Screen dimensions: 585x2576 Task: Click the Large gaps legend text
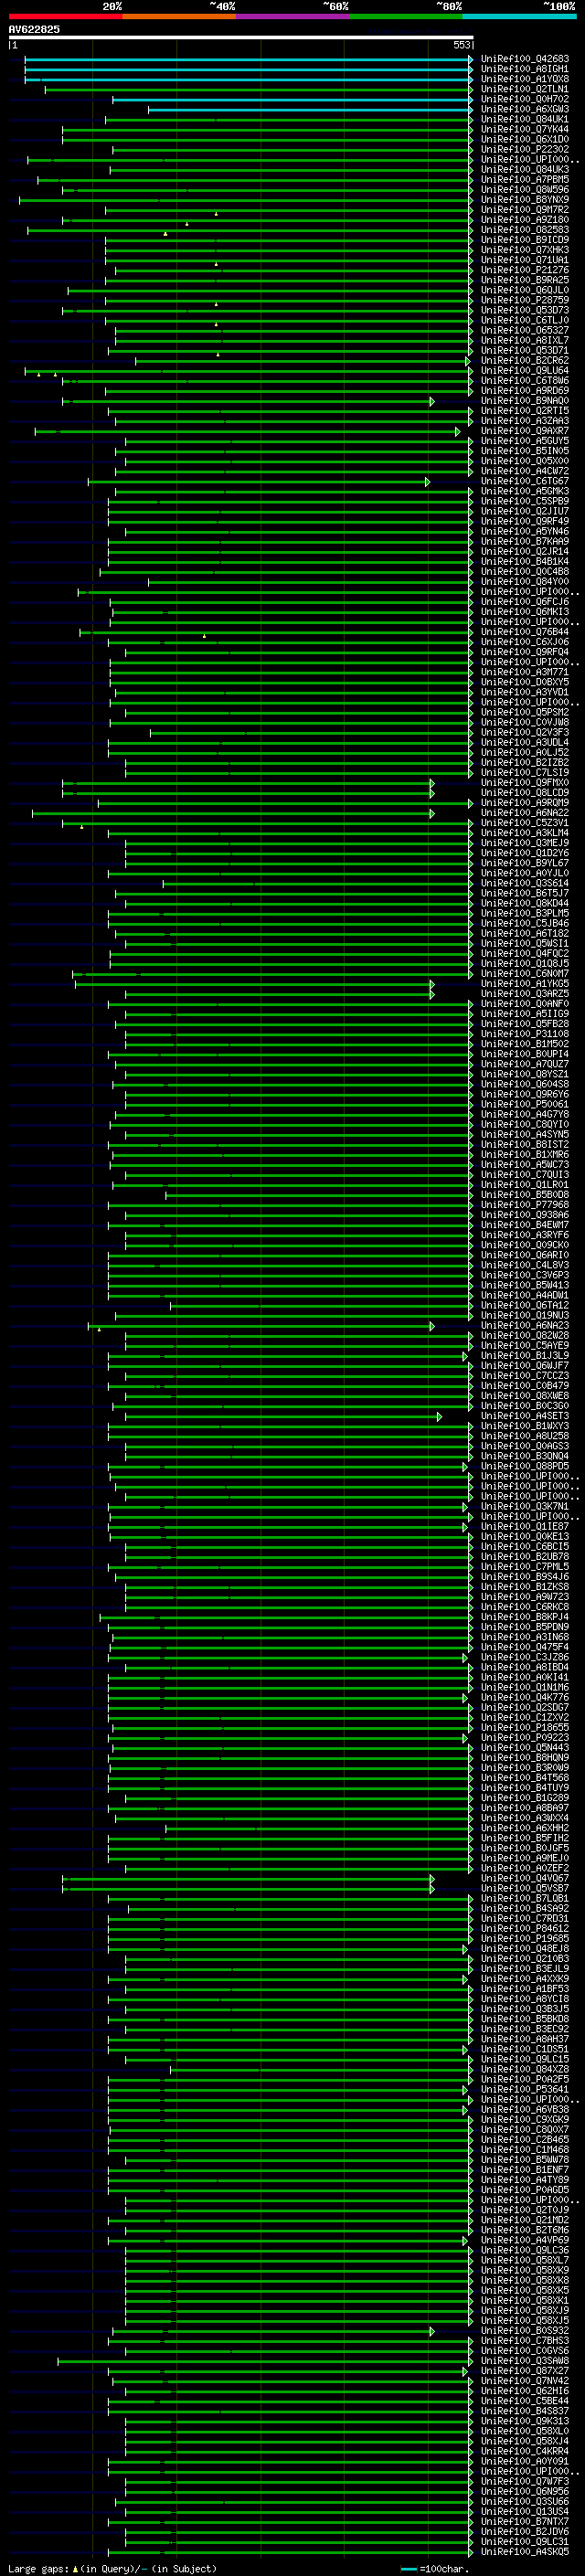112,2568
